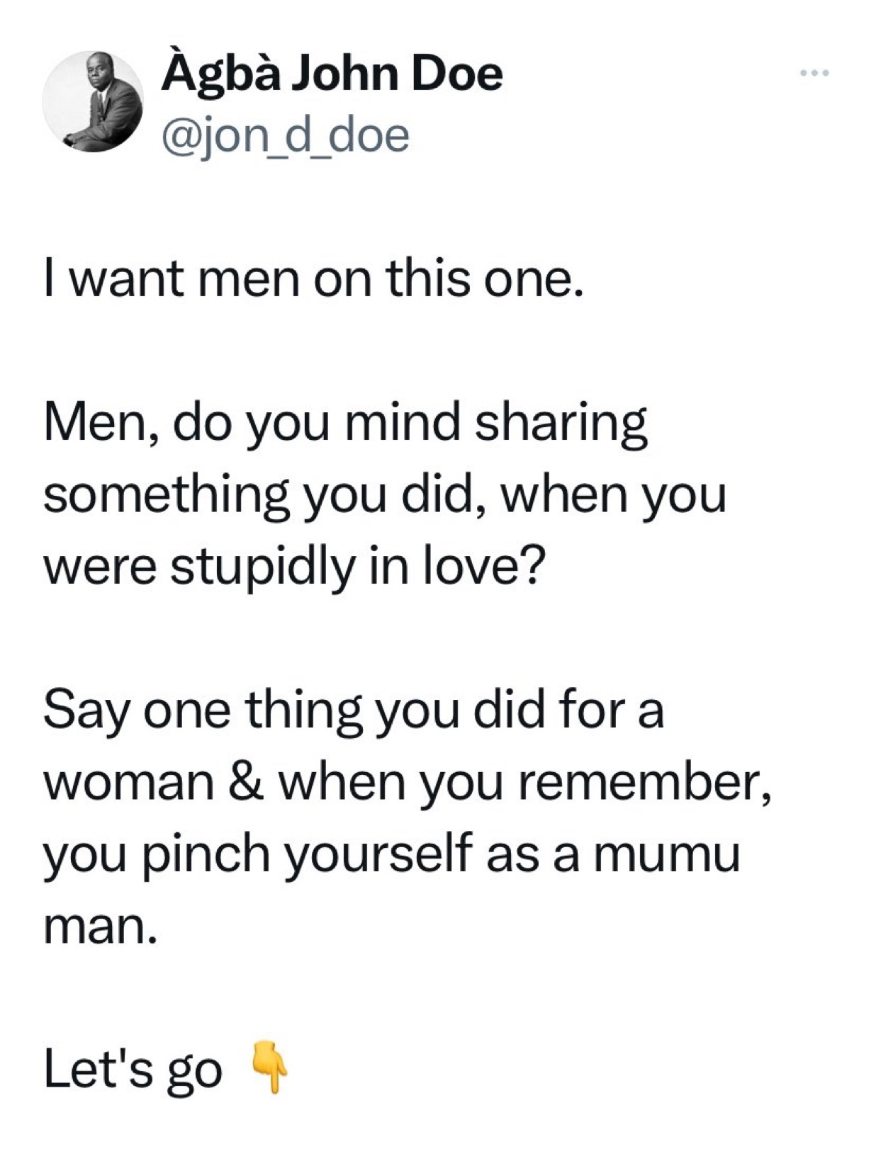The width and height of the screenshot is (876, 1161).
Task: Select the line "Say one thing you did for a"
Action: coord(354,712)
